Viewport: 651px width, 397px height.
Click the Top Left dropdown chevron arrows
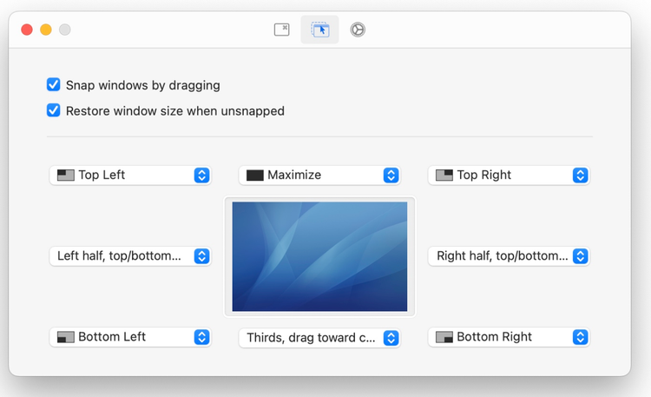pyautogui.click(x=201, y=175)
